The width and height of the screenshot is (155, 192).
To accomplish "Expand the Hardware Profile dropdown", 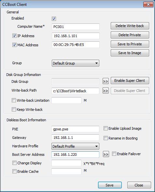I will pyautogui.click(x=75, y=146).
